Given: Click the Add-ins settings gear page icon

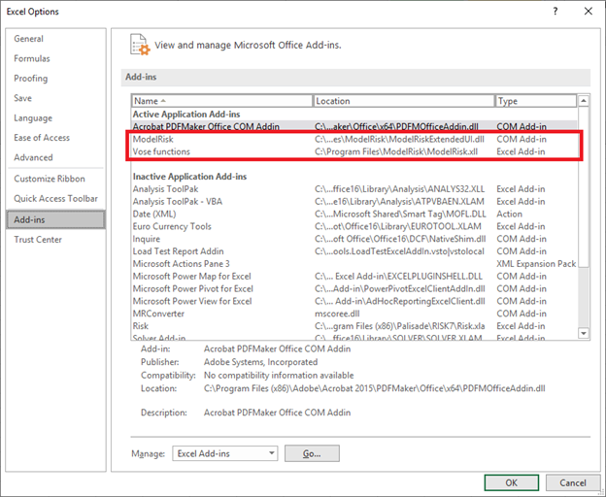Looking at the screenshot, I should [139, 45].
